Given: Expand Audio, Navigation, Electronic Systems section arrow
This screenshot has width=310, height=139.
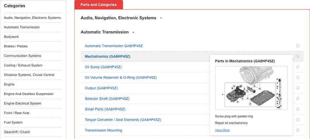Looking at the screenshot, I should point(161,18).
